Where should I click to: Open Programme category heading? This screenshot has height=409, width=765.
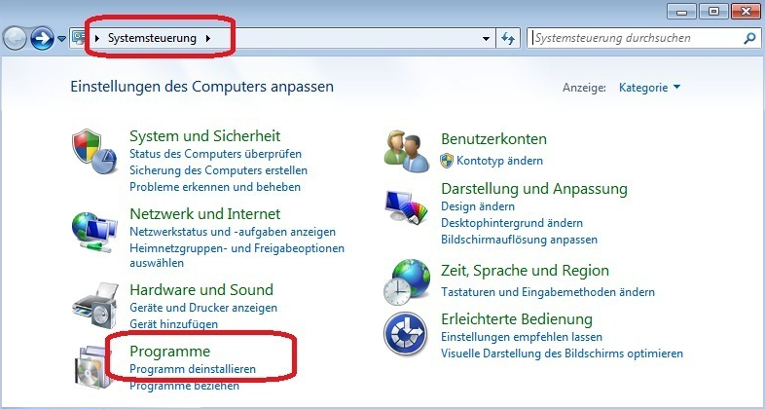click(x=169, y=352)
